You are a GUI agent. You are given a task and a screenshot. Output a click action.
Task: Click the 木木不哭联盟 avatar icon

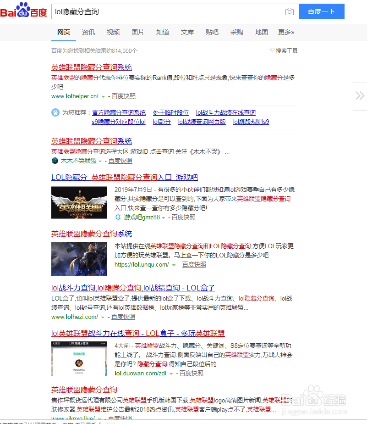[x=55, y=161]
